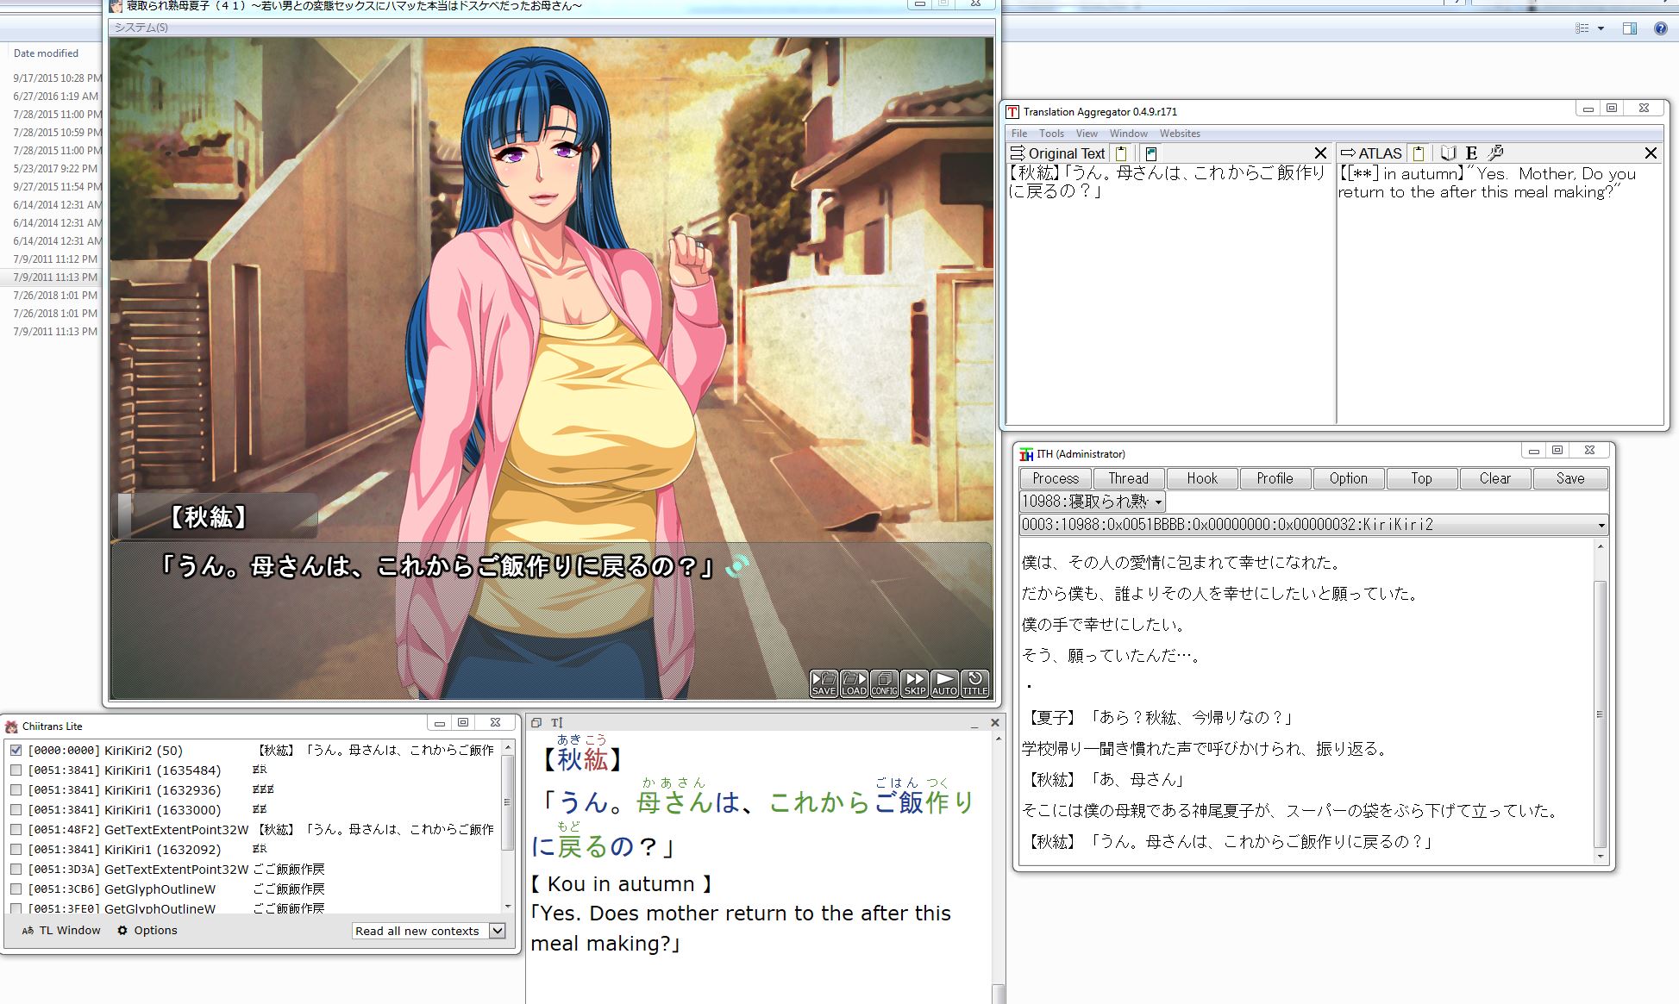Open the View menu in Translation Aggregator
1679x1004 pixels.
click(x=1087, y=134)
